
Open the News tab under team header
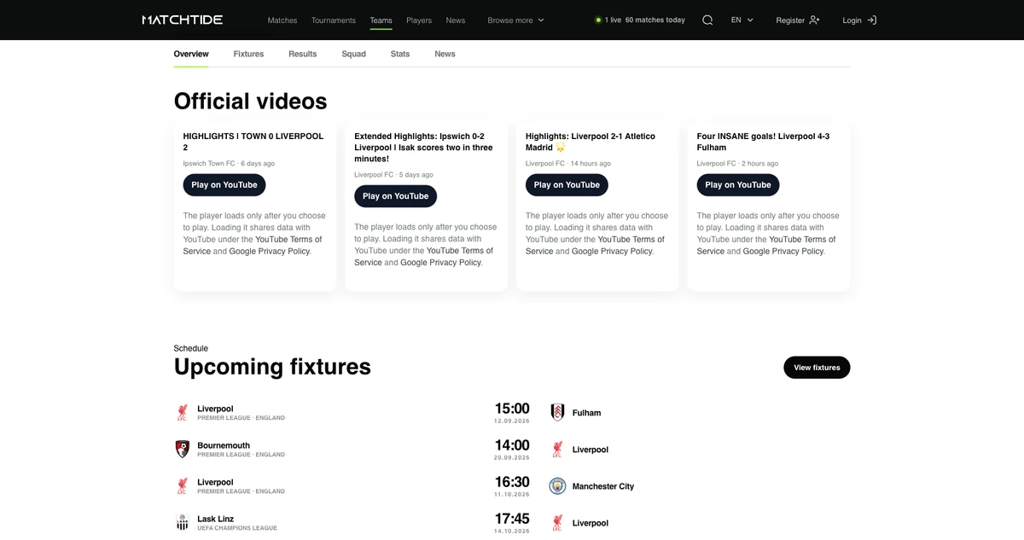pos(445,54)
